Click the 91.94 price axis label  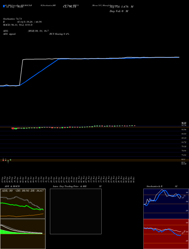click(x=184, y=129)
